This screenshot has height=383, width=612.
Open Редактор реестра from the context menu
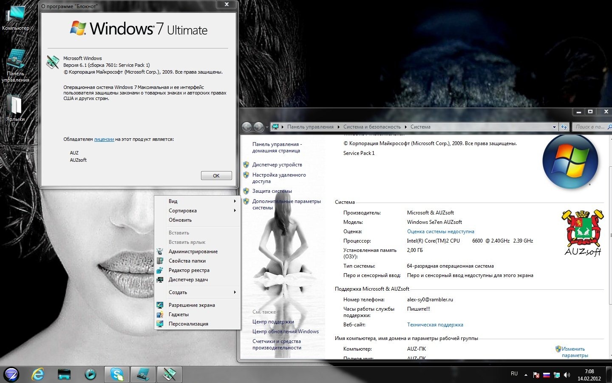click(198, 270)
